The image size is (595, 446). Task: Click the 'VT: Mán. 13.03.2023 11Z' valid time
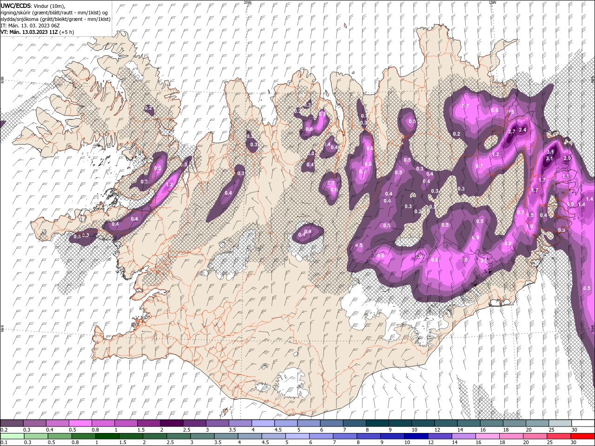point(29,32)
